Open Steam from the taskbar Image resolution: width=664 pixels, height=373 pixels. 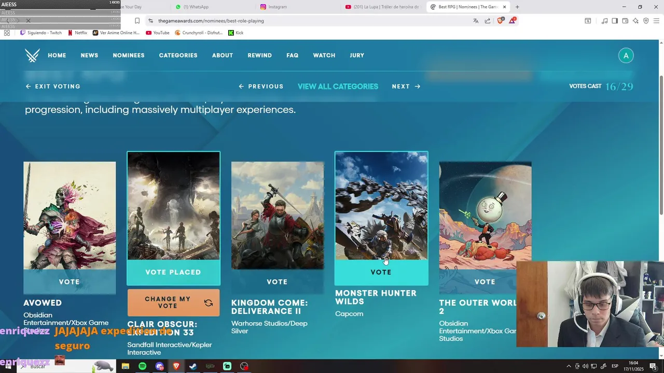(x=193, y=366)
